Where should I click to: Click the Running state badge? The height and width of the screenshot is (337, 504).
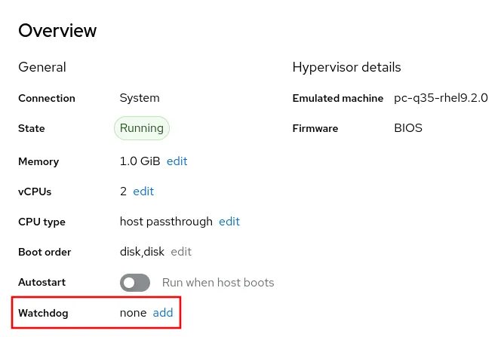[x=142, y=128]
